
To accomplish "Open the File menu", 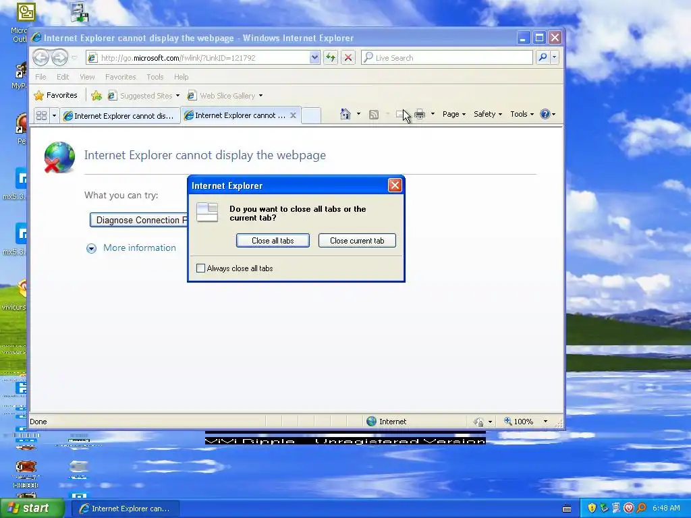I will (x=40, y=77).
